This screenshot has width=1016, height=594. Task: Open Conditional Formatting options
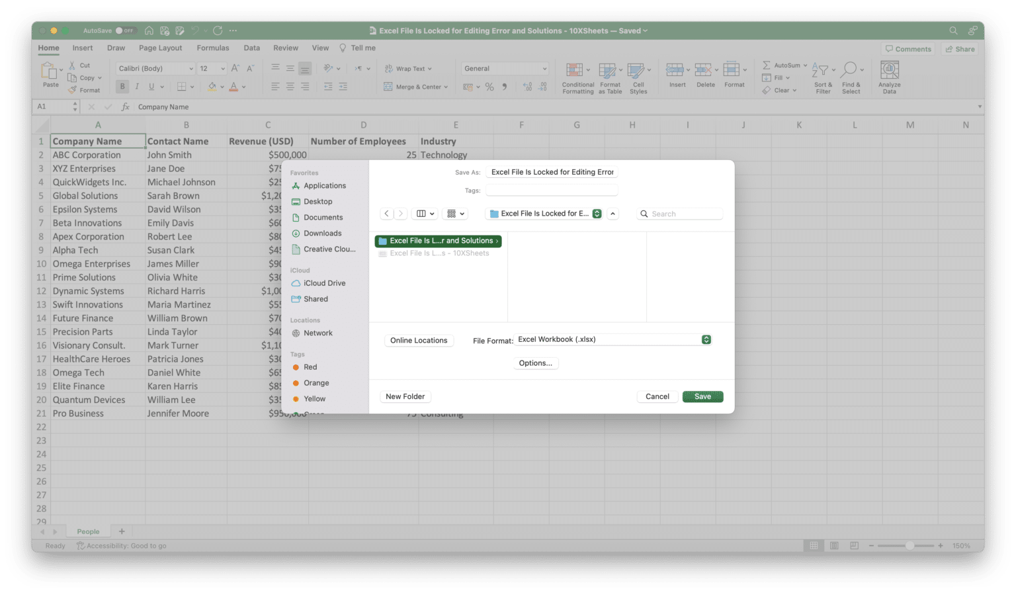click(x=577, y=77)
